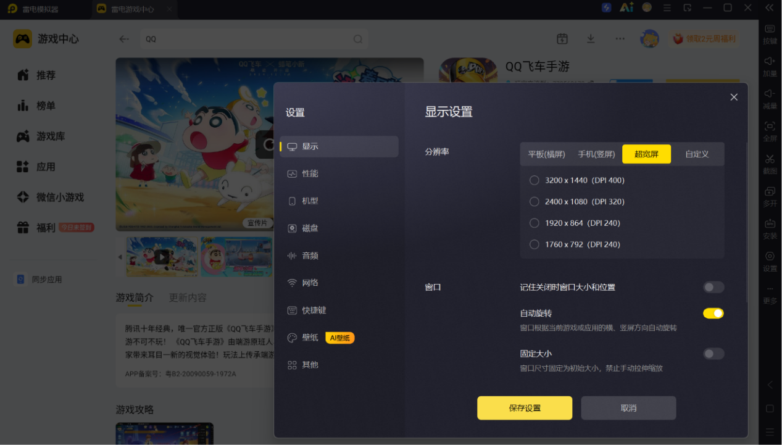Open the 机型 device model section
The width and height of the screenshot is (782, 445).
click(339, 201)
